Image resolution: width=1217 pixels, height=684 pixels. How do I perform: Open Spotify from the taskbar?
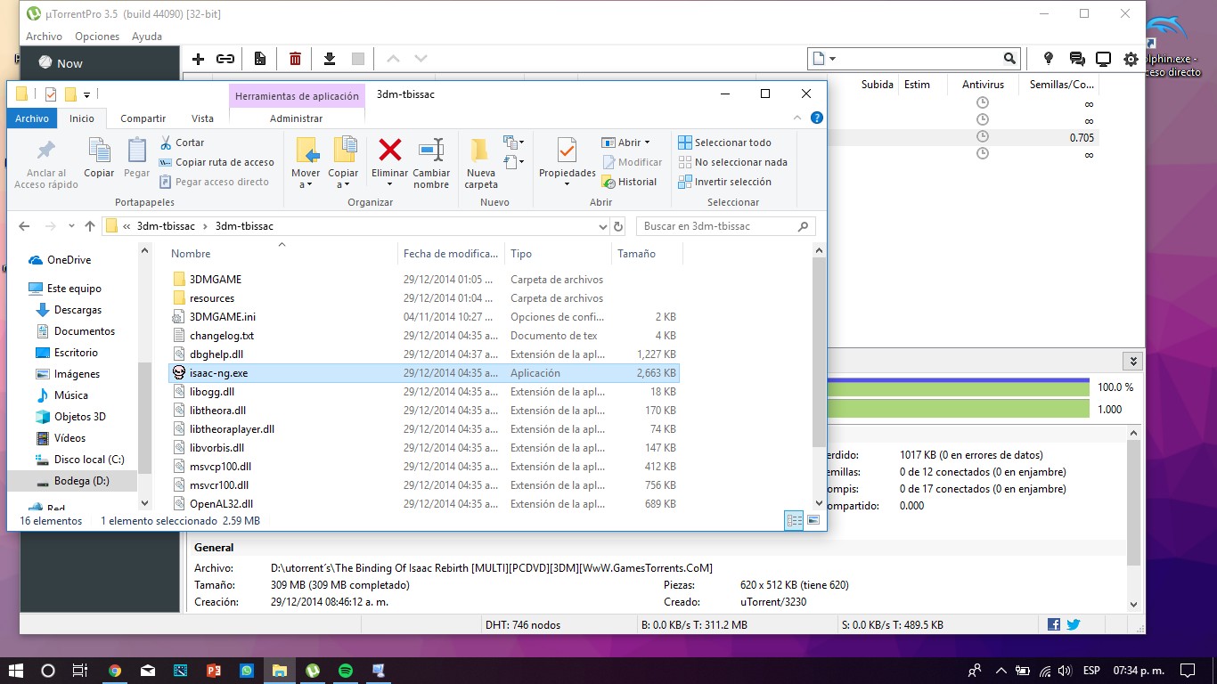346,670
